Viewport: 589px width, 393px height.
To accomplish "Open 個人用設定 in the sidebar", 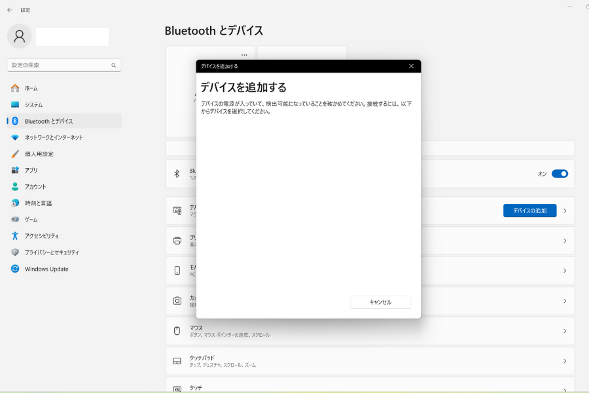I will [x=64, y=154].
